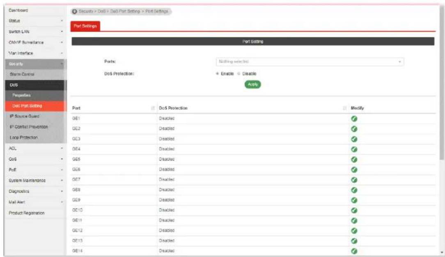Click the modify icon for GE1
The height and width of the screenshot is (257, 445).
pyautogui.click(x=354, y=119)
